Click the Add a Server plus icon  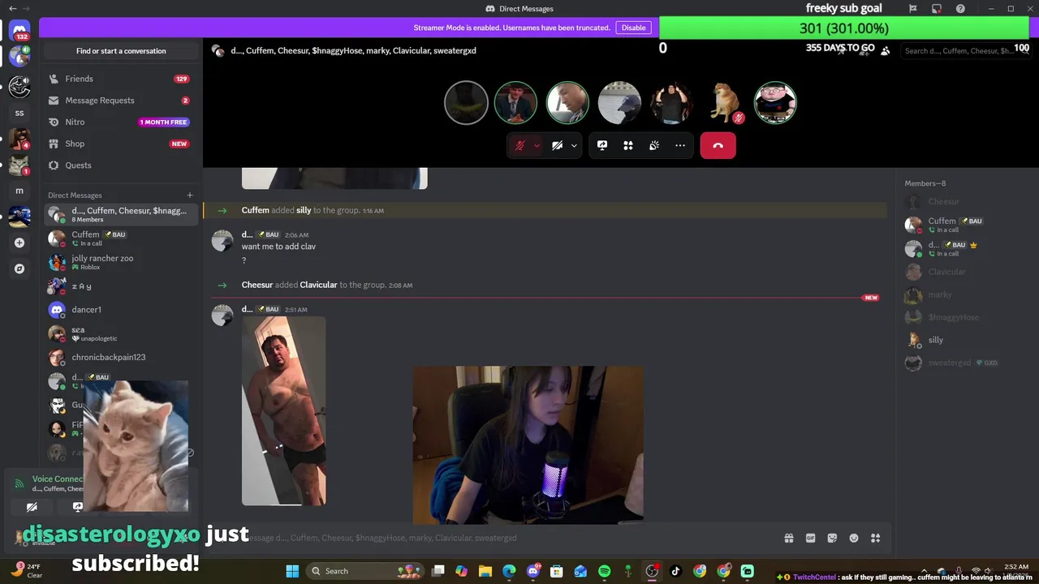19,243
